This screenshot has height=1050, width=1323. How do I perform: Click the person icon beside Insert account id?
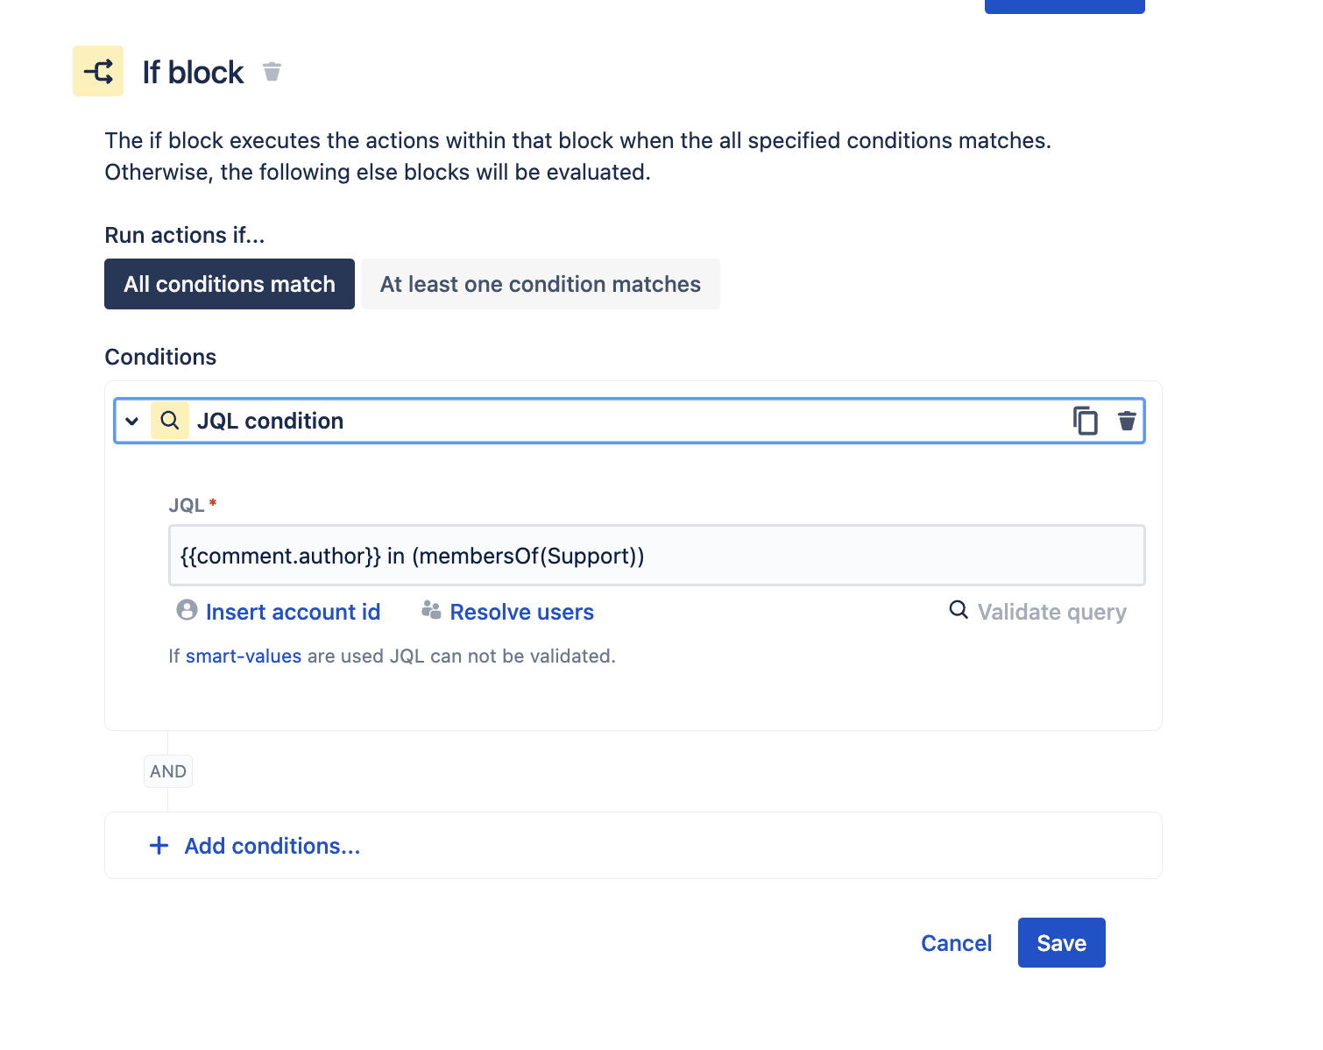click(187, 610)
